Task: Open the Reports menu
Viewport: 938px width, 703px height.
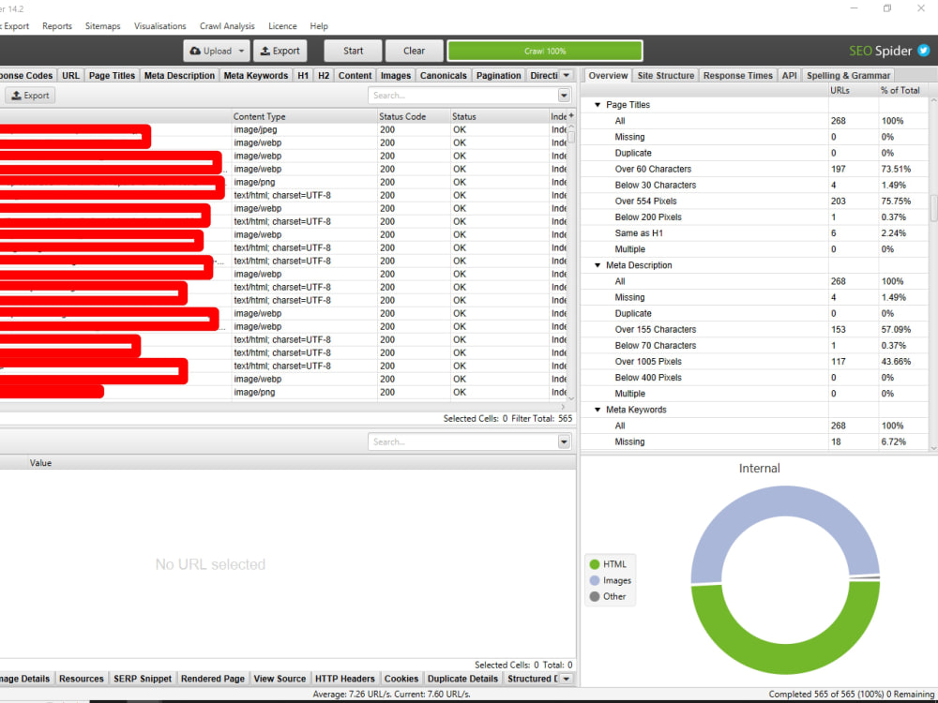Action: (x=57, y=26)
